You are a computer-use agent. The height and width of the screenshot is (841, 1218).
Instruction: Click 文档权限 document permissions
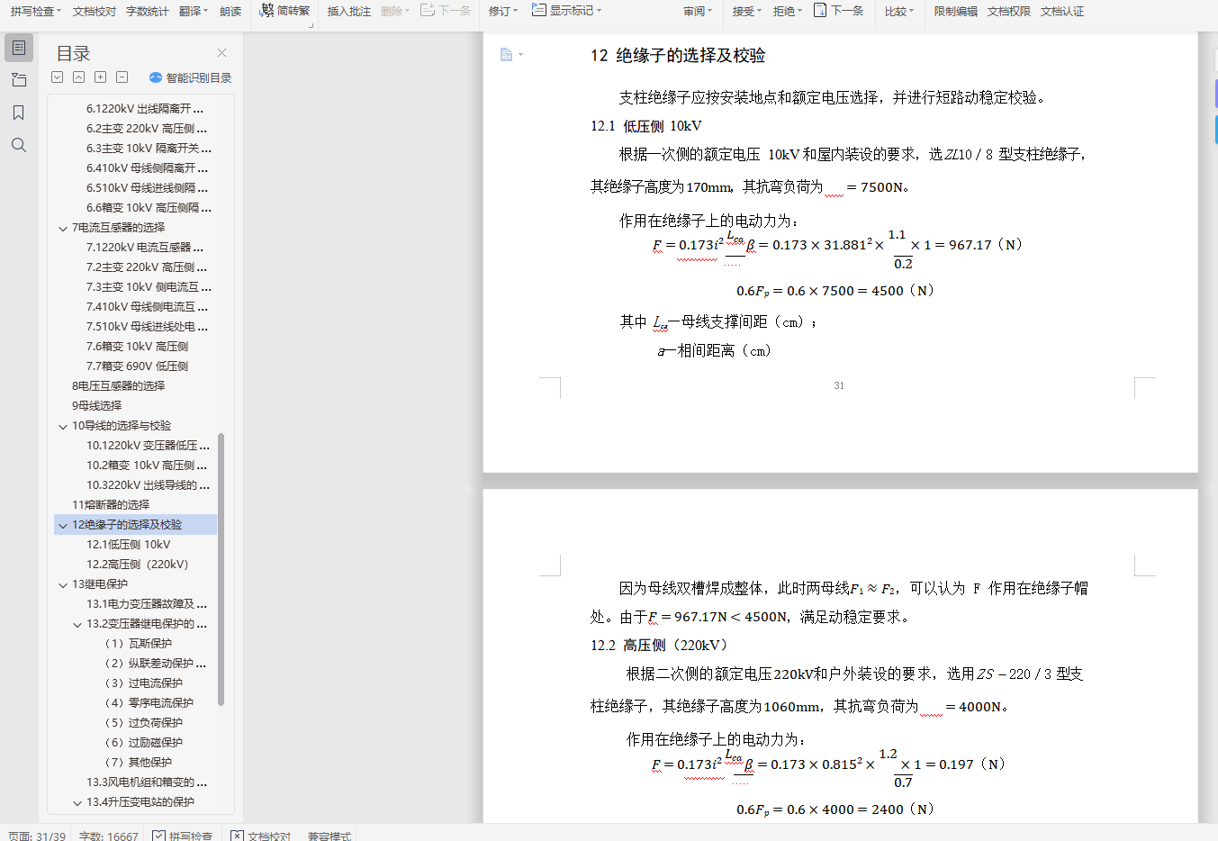(1008, 11)
